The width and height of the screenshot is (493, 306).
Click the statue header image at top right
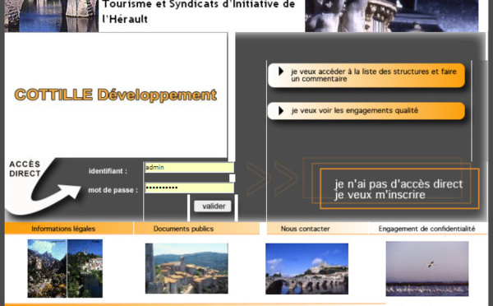[392, 16]
